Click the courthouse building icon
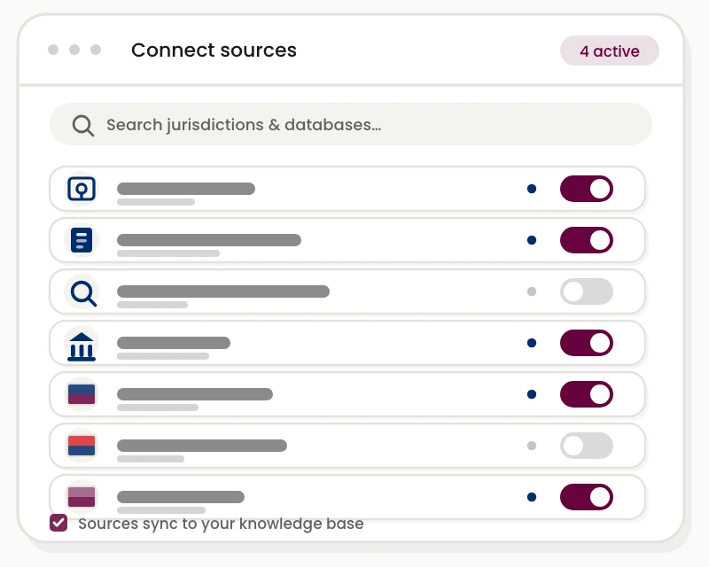 [82, 346]
